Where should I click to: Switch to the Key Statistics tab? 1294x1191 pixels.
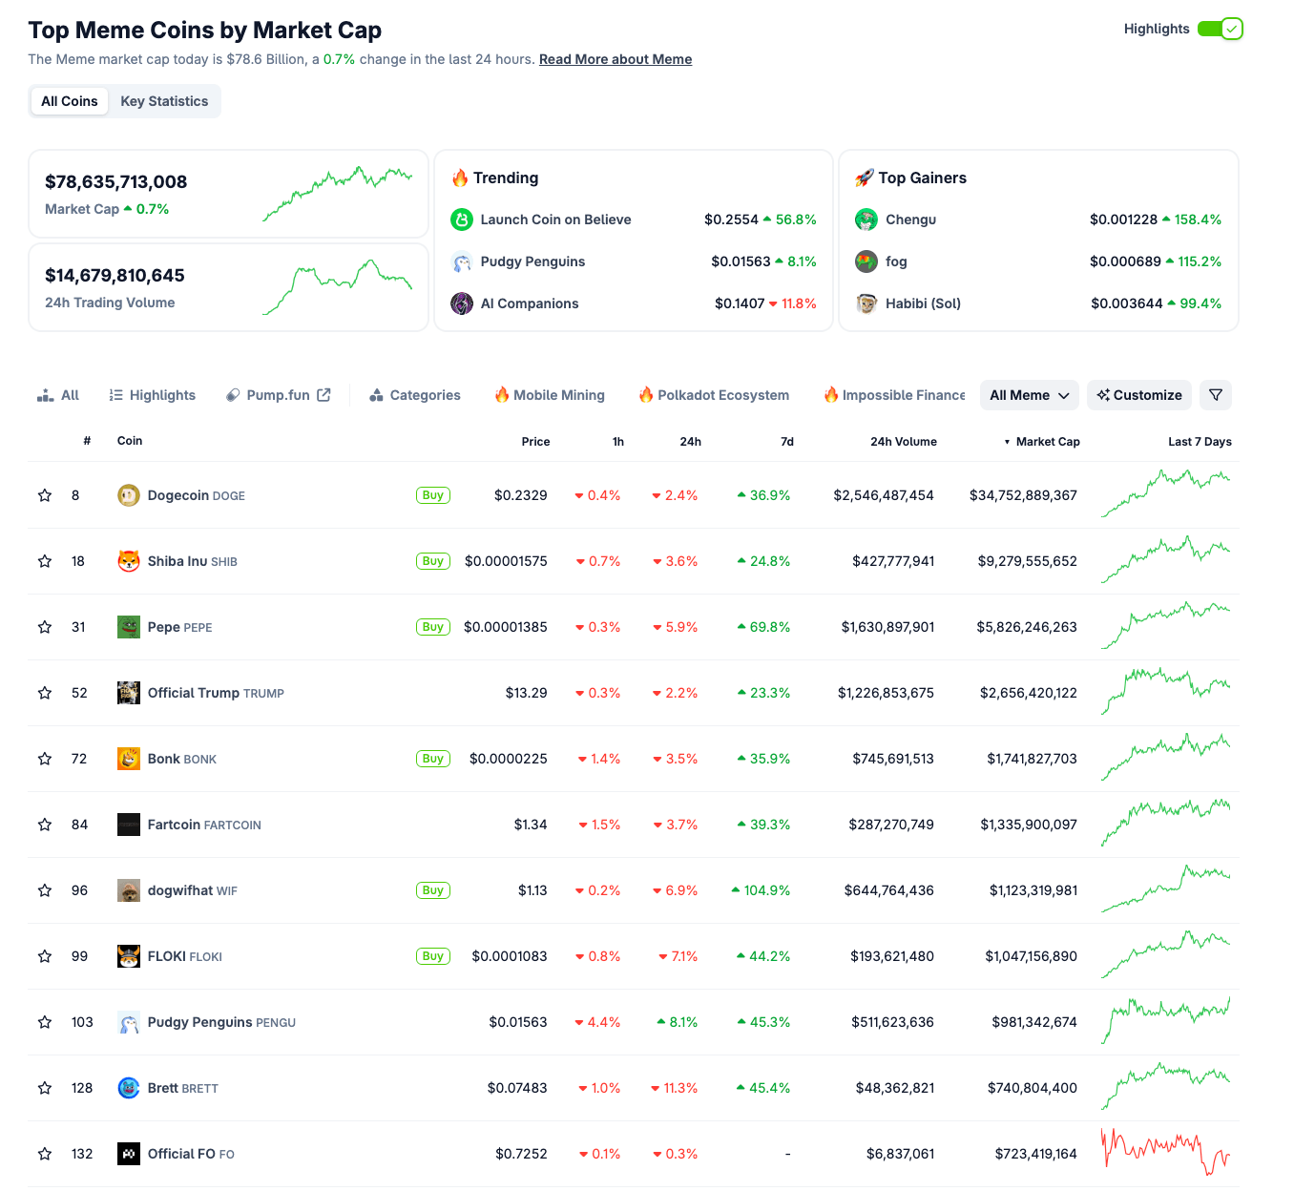point(163,100)
